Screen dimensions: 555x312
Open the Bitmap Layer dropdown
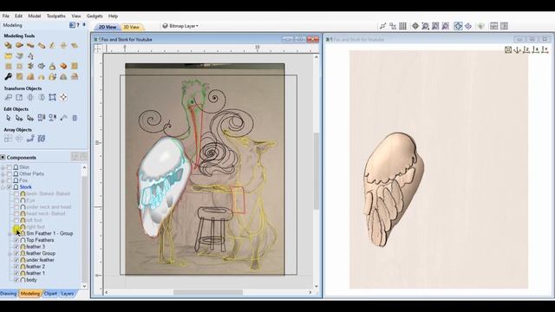pos(180,26)
